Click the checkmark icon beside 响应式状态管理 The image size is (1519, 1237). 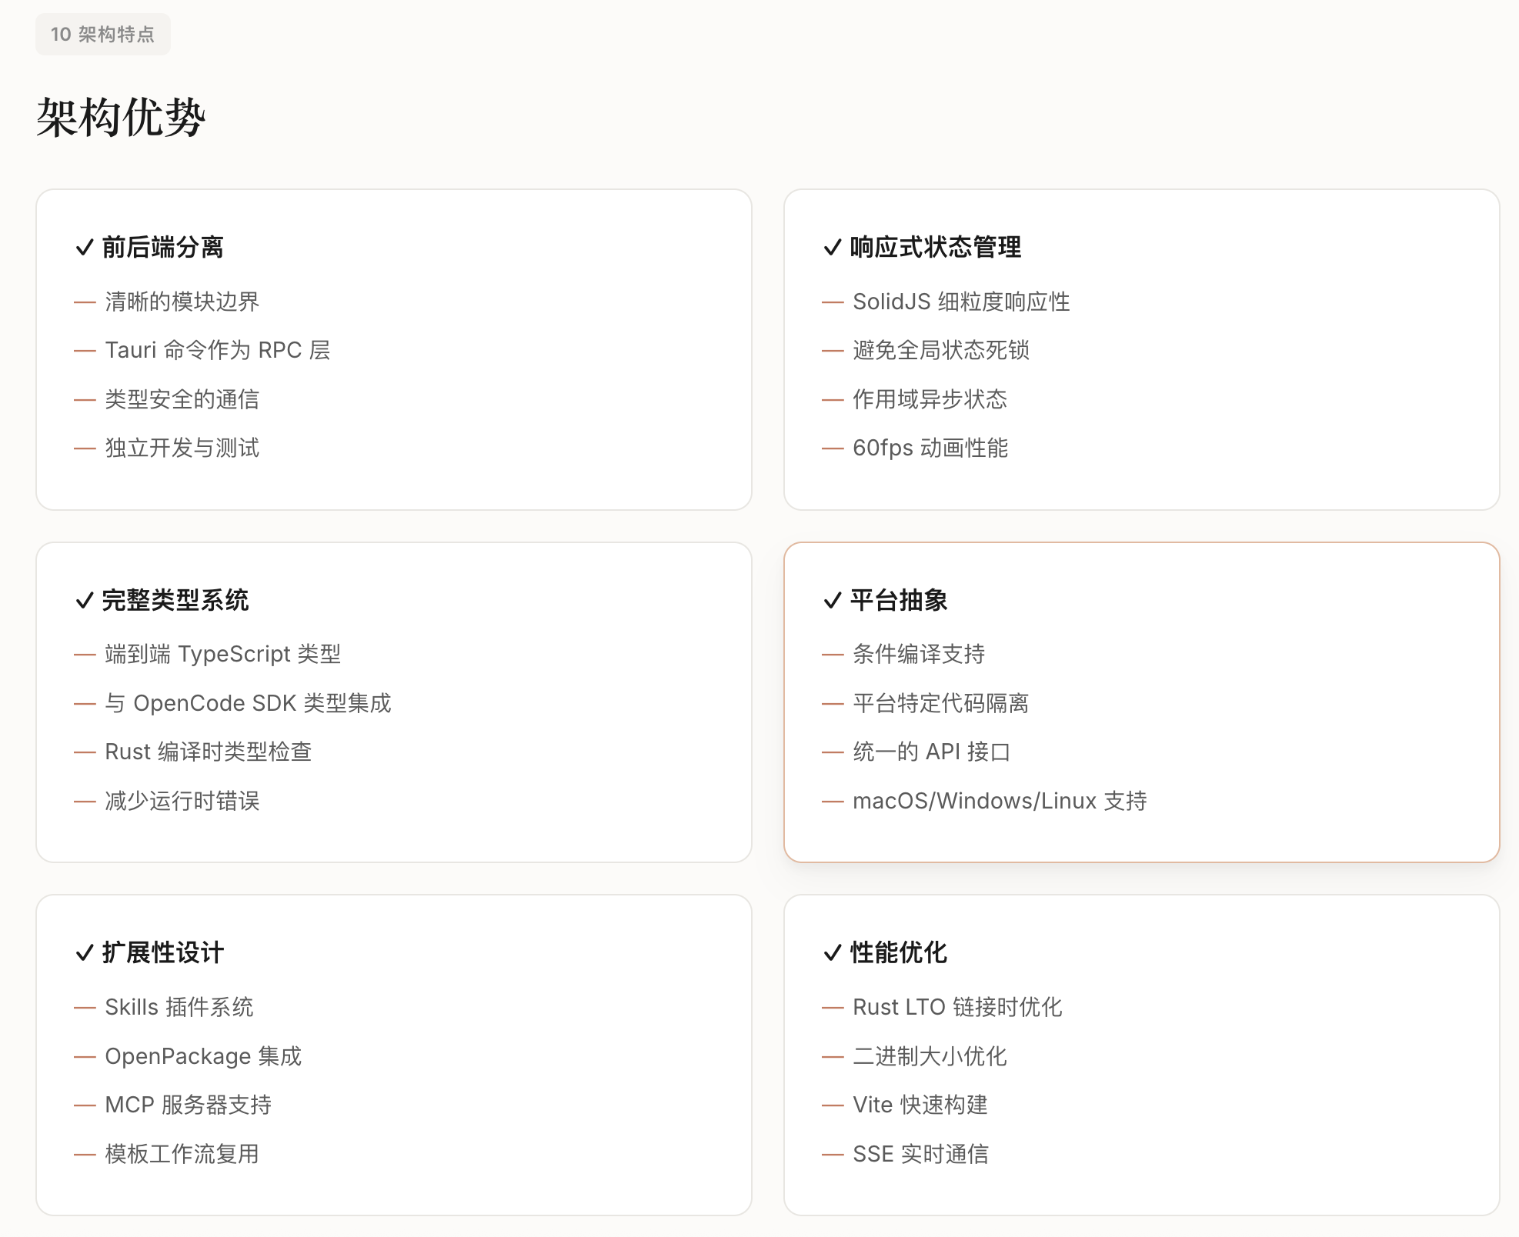pyautogui.click(x=833, y=248)
